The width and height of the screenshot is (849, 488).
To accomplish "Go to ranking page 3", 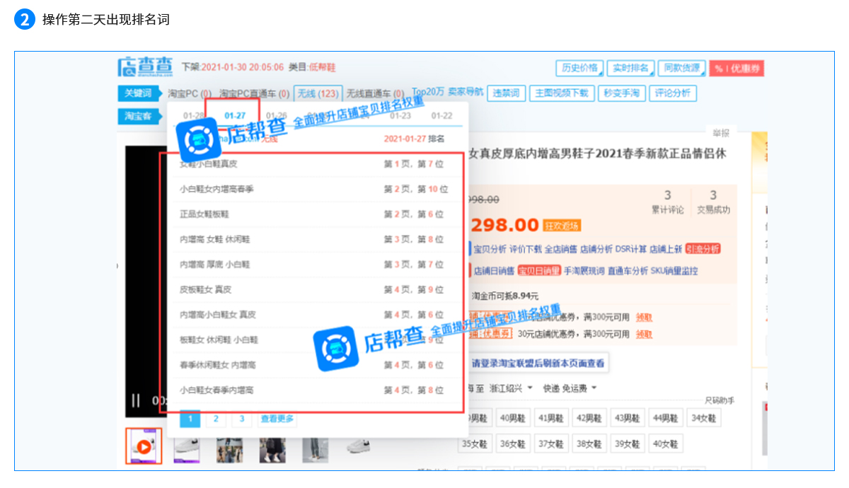I will 242,419.
